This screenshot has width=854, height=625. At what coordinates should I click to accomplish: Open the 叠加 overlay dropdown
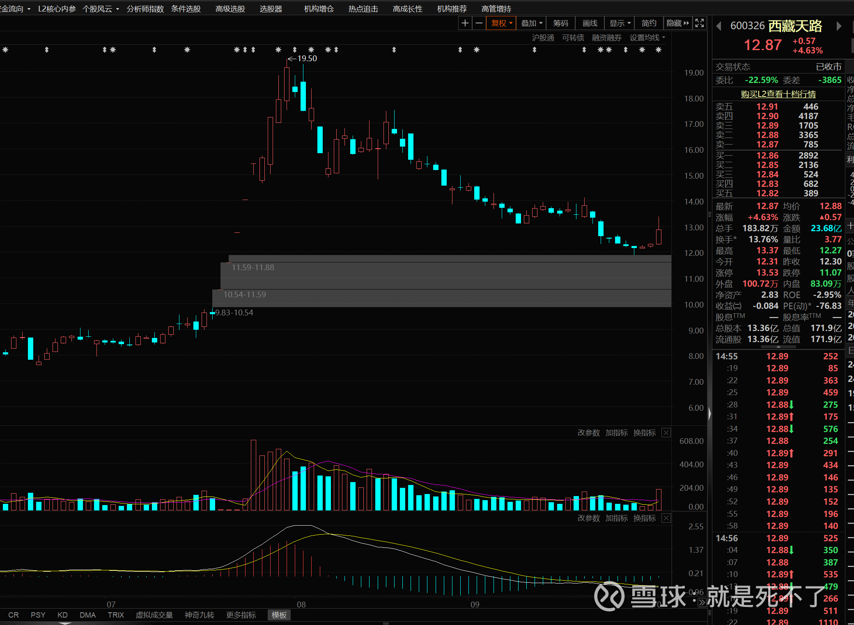coord(532,23)
